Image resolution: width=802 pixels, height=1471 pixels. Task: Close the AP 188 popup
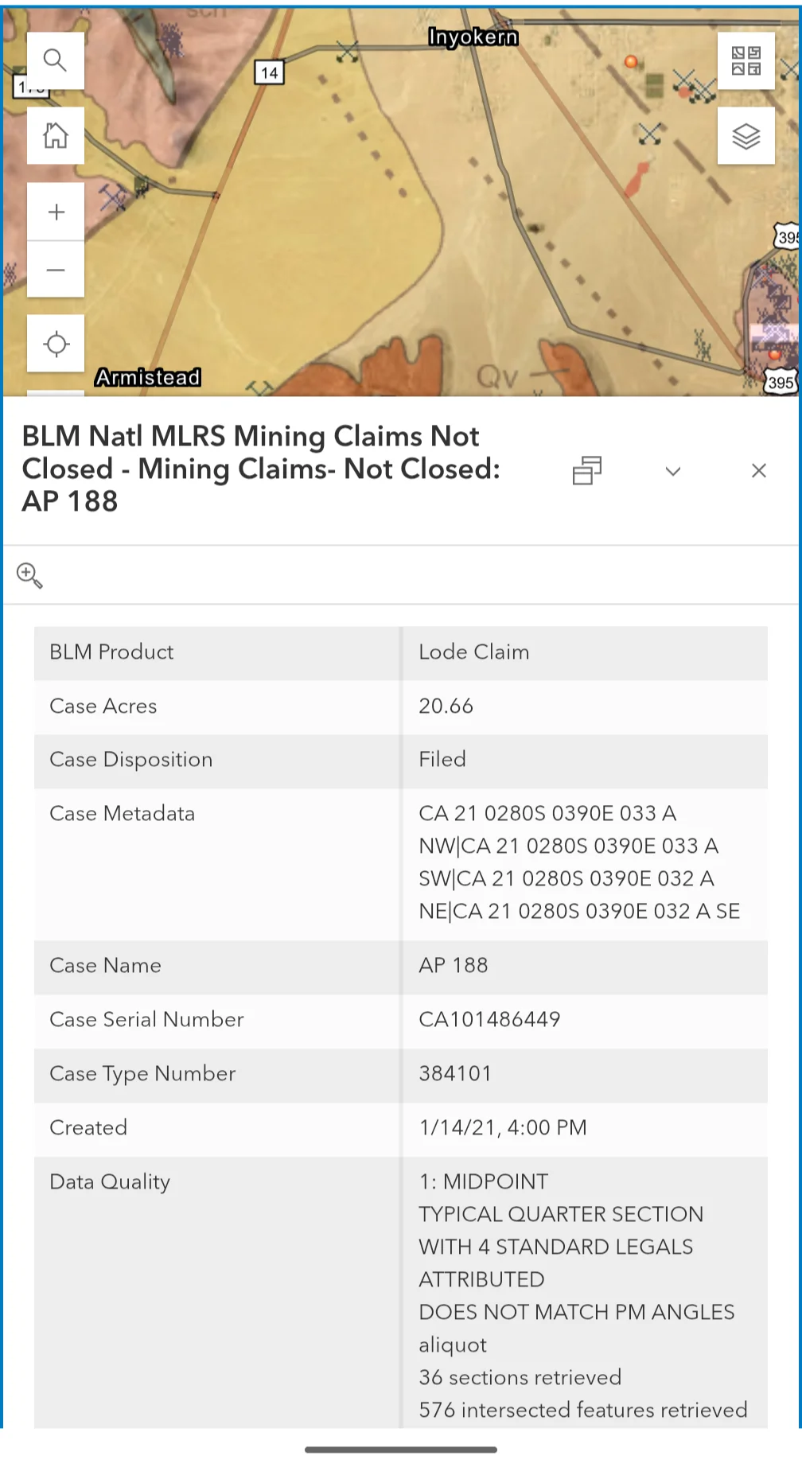coord(758,470)
